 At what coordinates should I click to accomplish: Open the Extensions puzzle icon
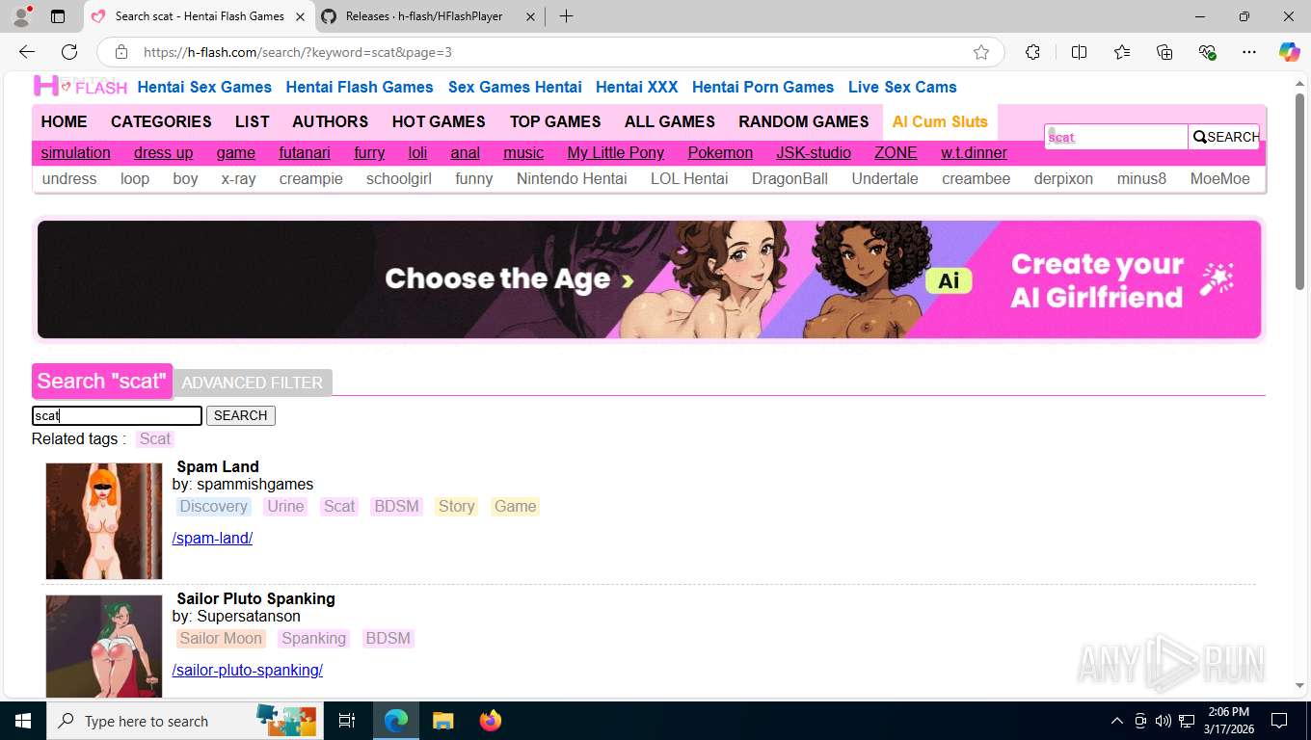coord(1032,52)
